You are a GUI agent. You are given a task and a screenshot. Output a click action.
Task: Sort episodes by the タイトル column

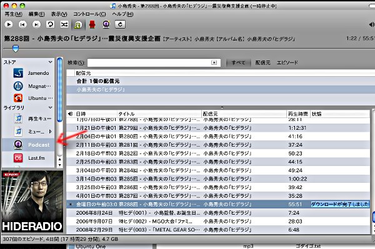[159, 114]
